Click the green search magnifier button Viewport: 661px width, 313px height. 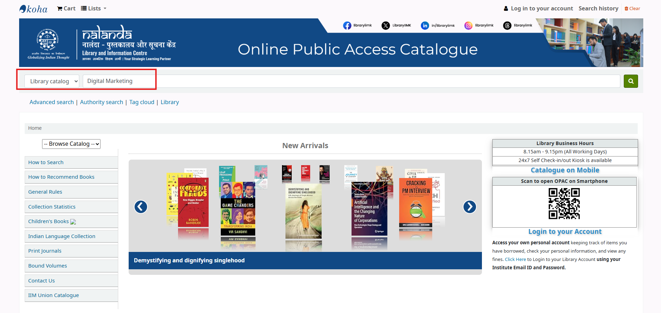630,81
